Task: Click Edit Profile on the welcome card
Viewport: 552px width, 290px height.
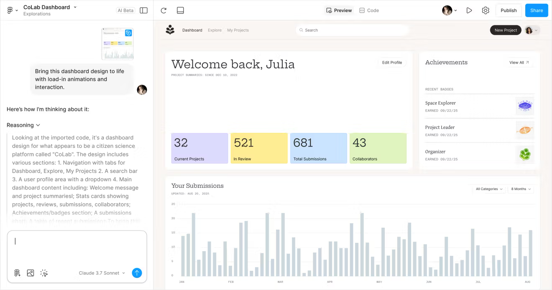Action: click(391, 62)
